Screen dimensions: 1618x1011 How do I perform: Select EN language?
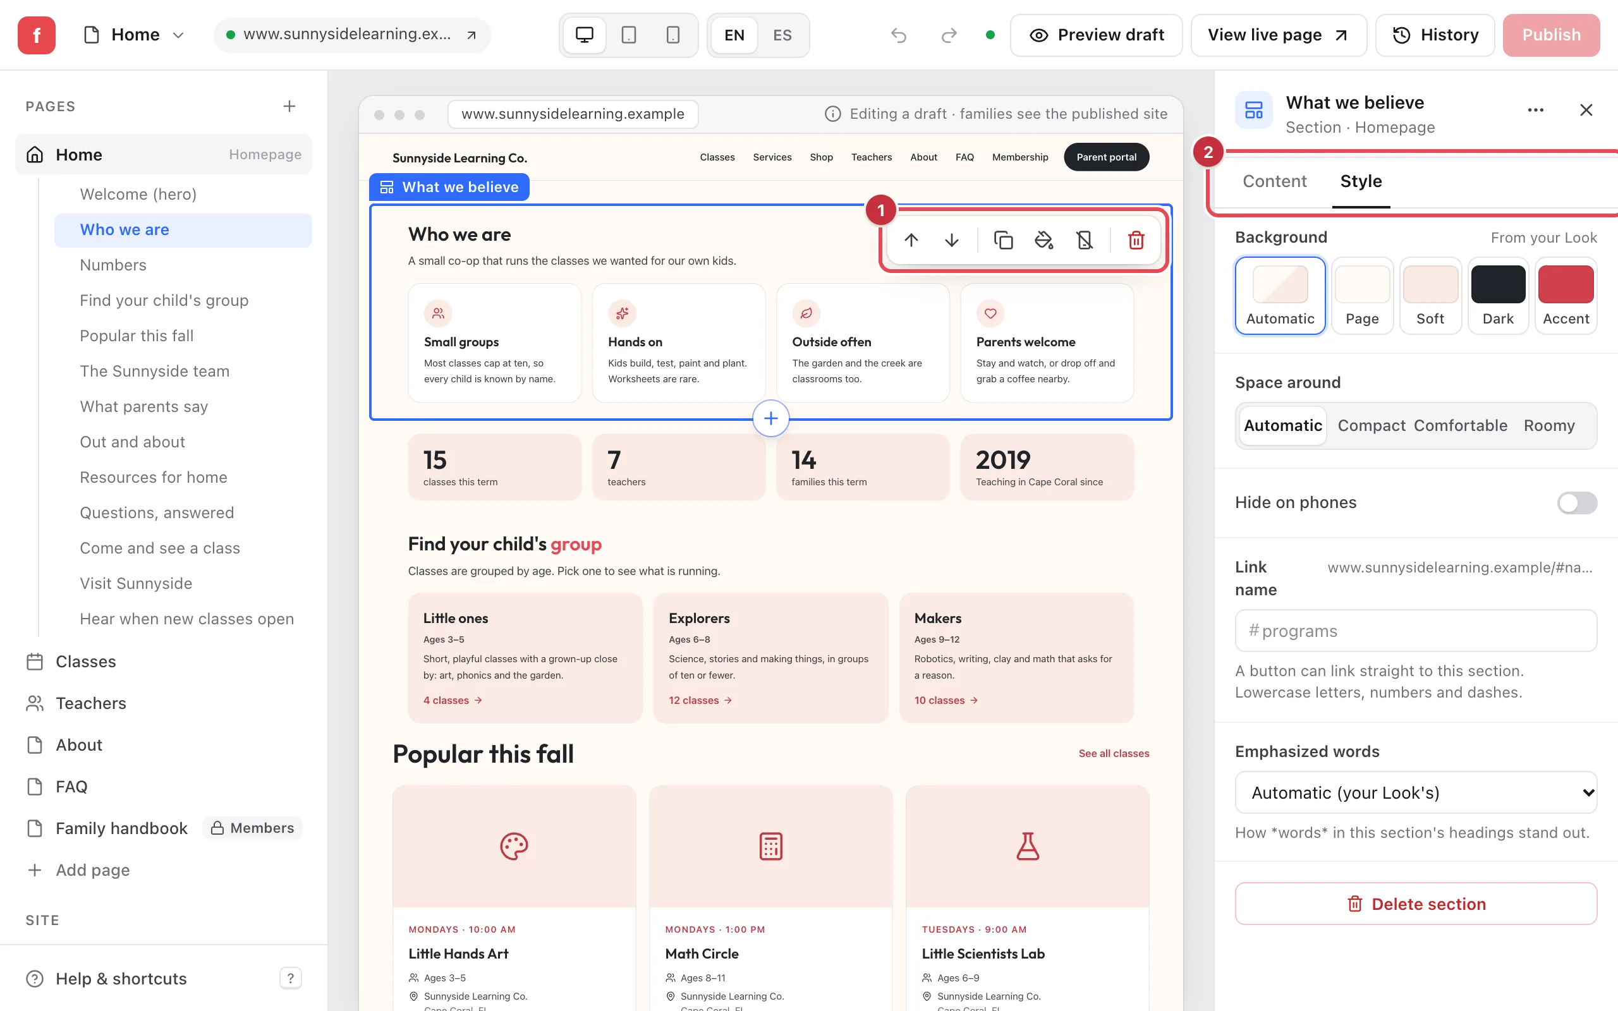pos(734,35)
